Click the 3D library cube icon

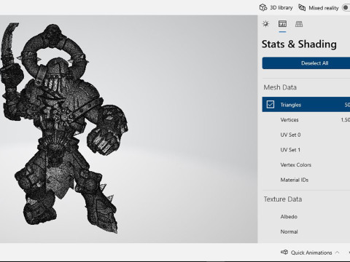pyautogui.click(x=263, y=8)
